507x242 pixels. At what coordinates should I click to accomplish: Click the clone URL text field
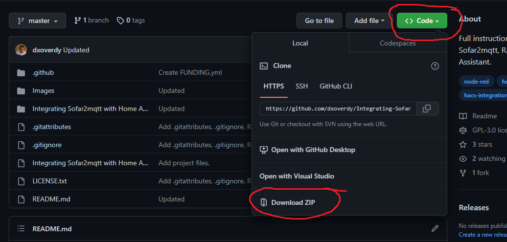(338, 109)
